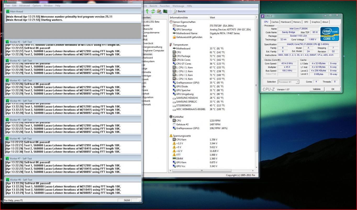357x210 pixels.
Task: Select Energieverwaltung in the Everest tree
Action: coord(153,47)
